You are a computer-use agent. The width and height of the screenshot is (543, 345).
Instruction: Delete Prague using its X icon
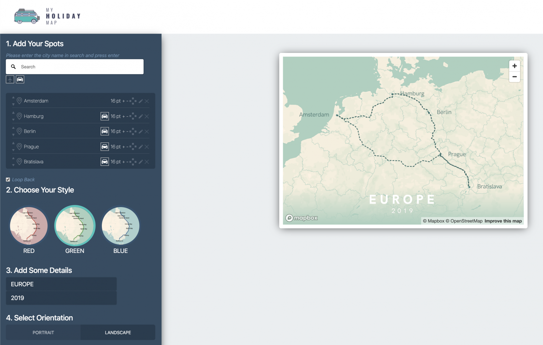[147, 146]
